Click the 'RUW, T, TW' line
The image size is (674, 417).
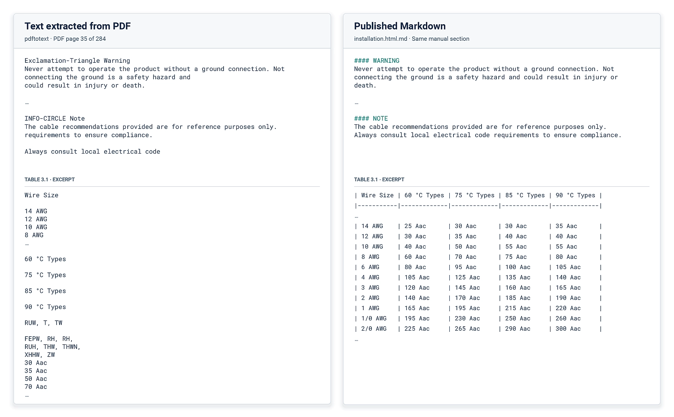pos(43,323)
